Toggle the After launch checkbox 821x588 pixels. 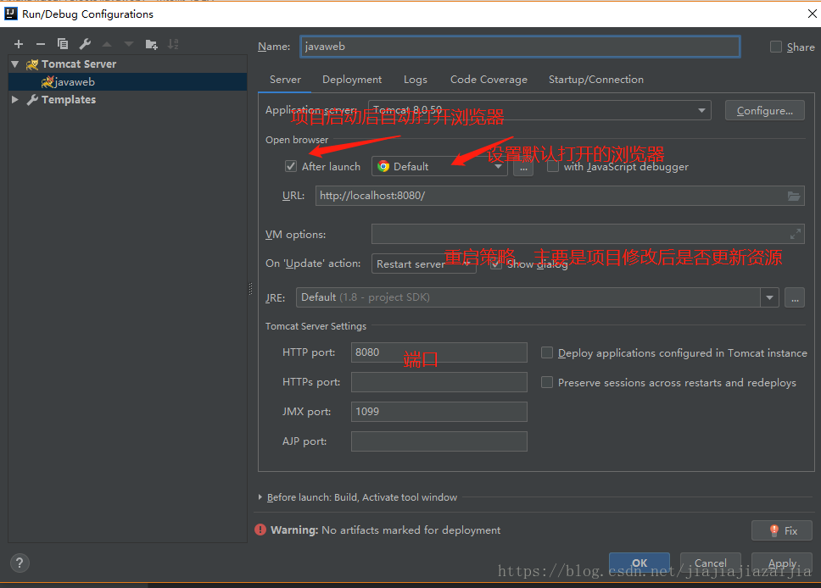point(291,166)
